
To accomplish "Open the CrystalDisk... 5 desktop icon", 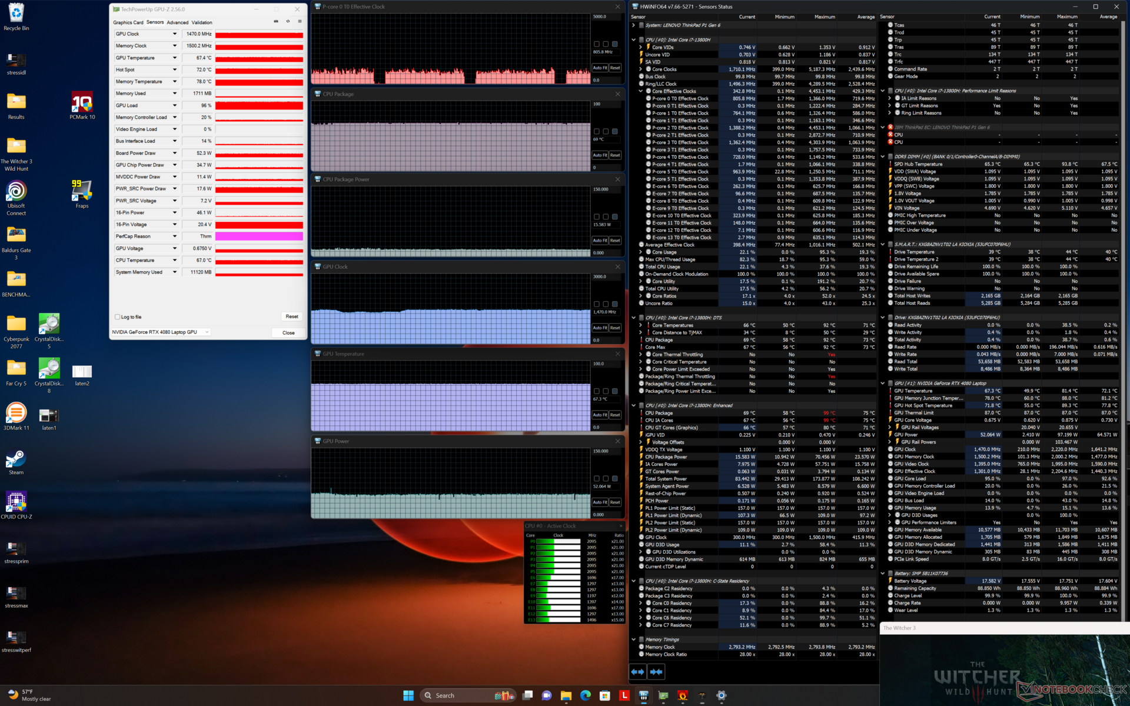I will click(49, 331).
